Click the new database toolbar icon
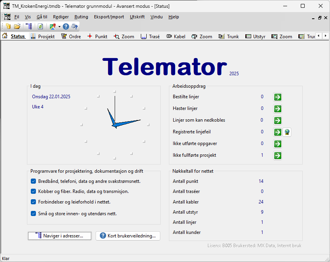 [8, 26]
